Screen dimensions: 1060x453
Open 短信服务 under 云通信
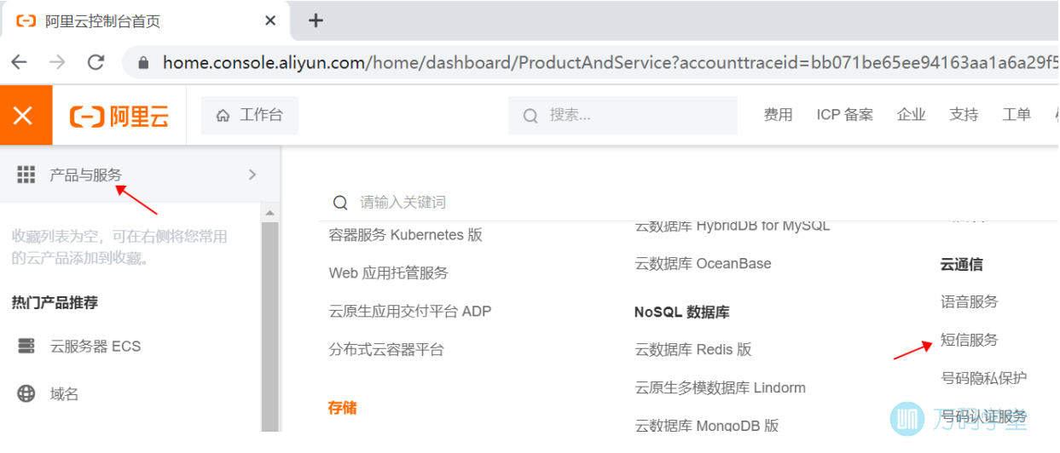[970, 341]
